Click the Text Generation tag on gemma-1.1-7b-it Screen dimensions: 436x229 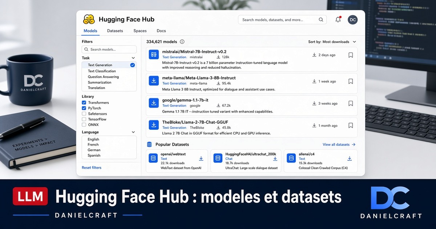[x=174, y=105]
